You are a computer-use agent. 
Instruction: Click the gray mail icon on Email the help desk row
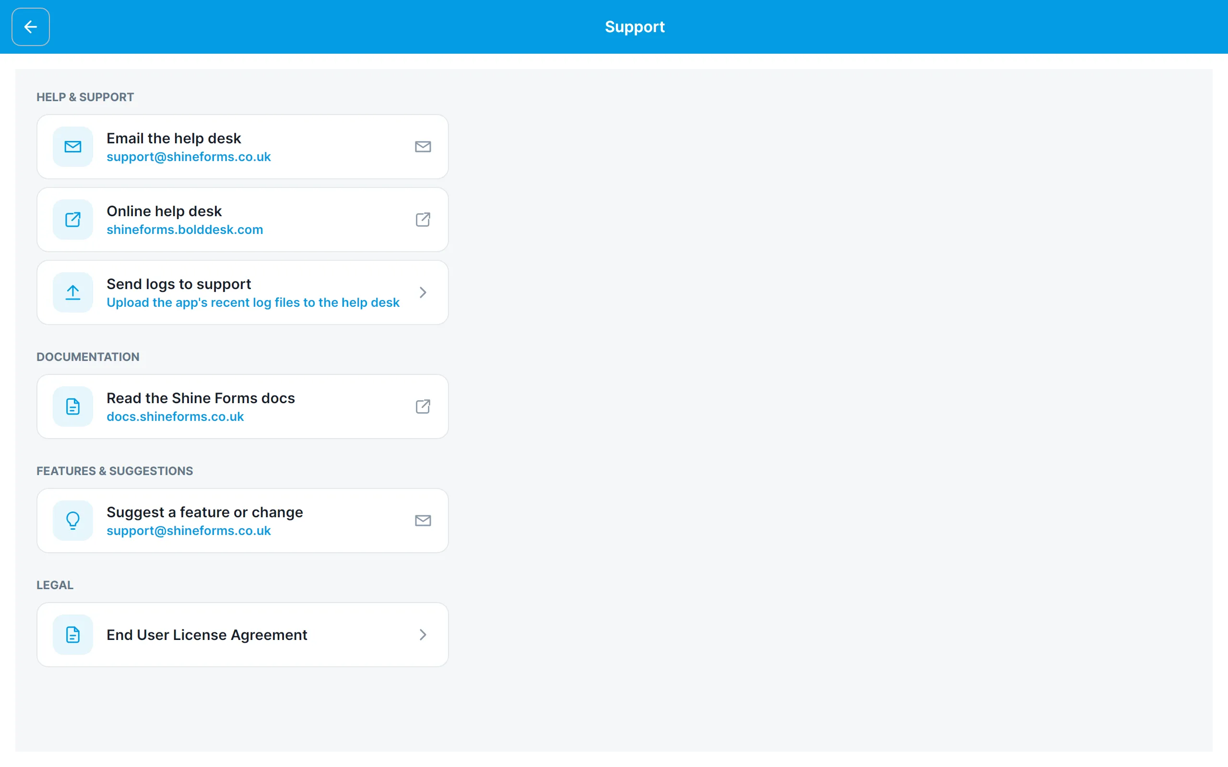(423, 147)
